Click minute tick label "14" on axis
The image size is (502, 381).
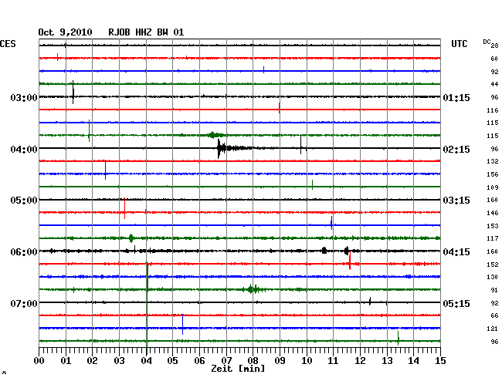tap(413, 361)
